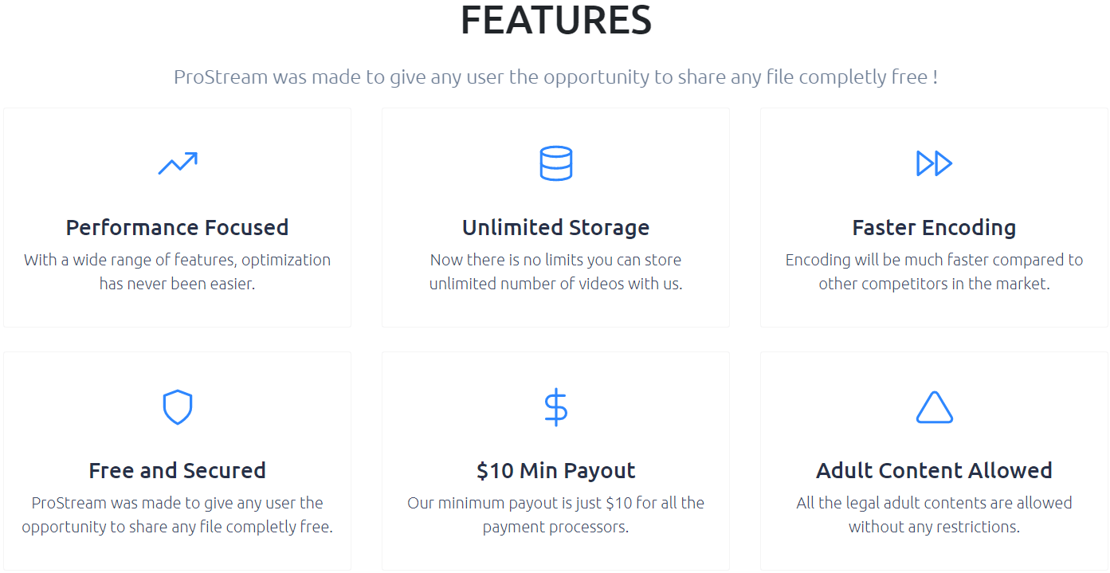
Task: Click the dollar sign icon
Action: point(555,407)
